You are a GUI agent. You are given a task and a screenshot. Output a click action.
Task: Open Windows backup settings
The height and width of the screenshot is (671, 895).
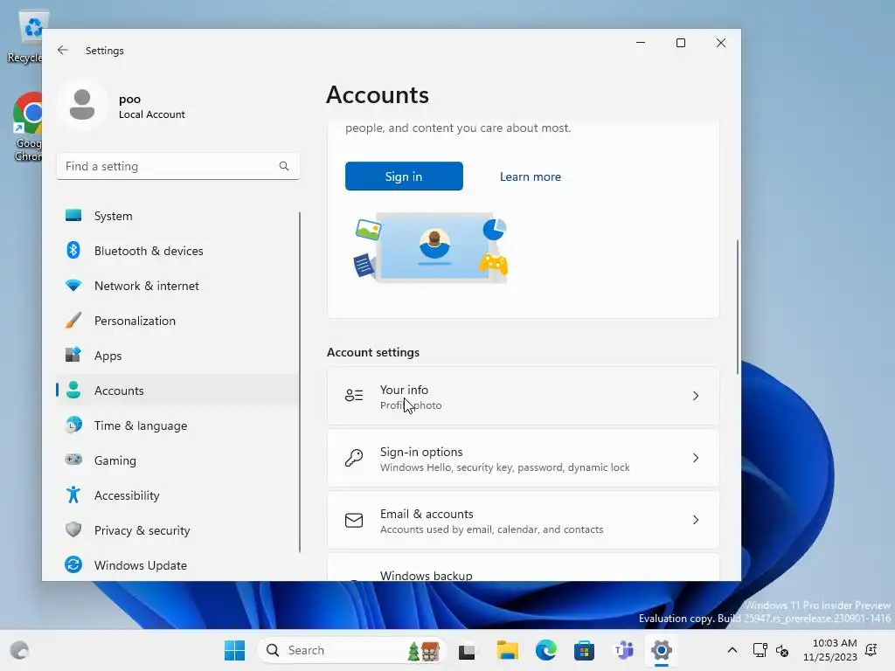(524, 568)
